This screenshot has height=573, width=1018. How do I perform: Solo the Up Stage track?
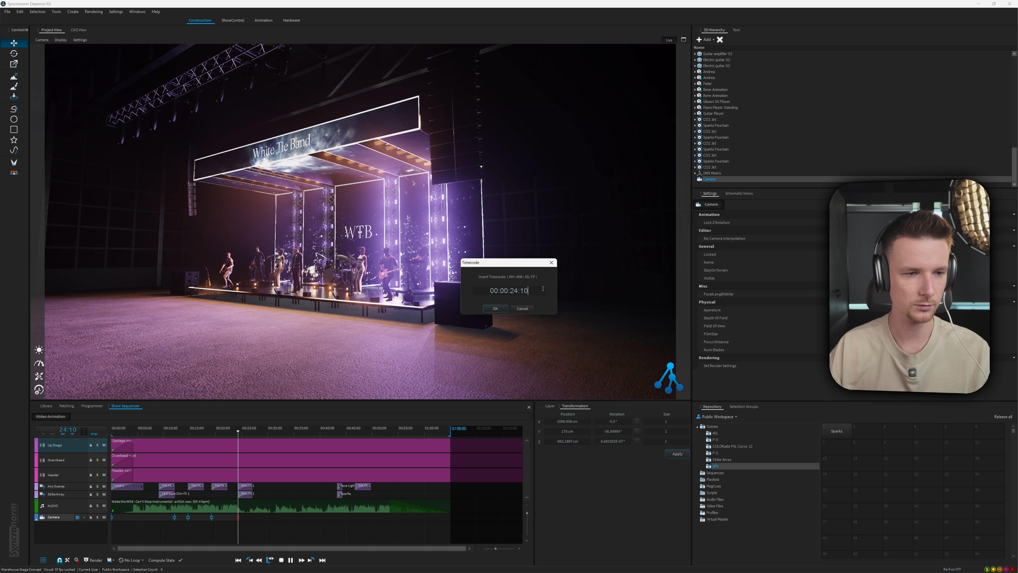97,445
